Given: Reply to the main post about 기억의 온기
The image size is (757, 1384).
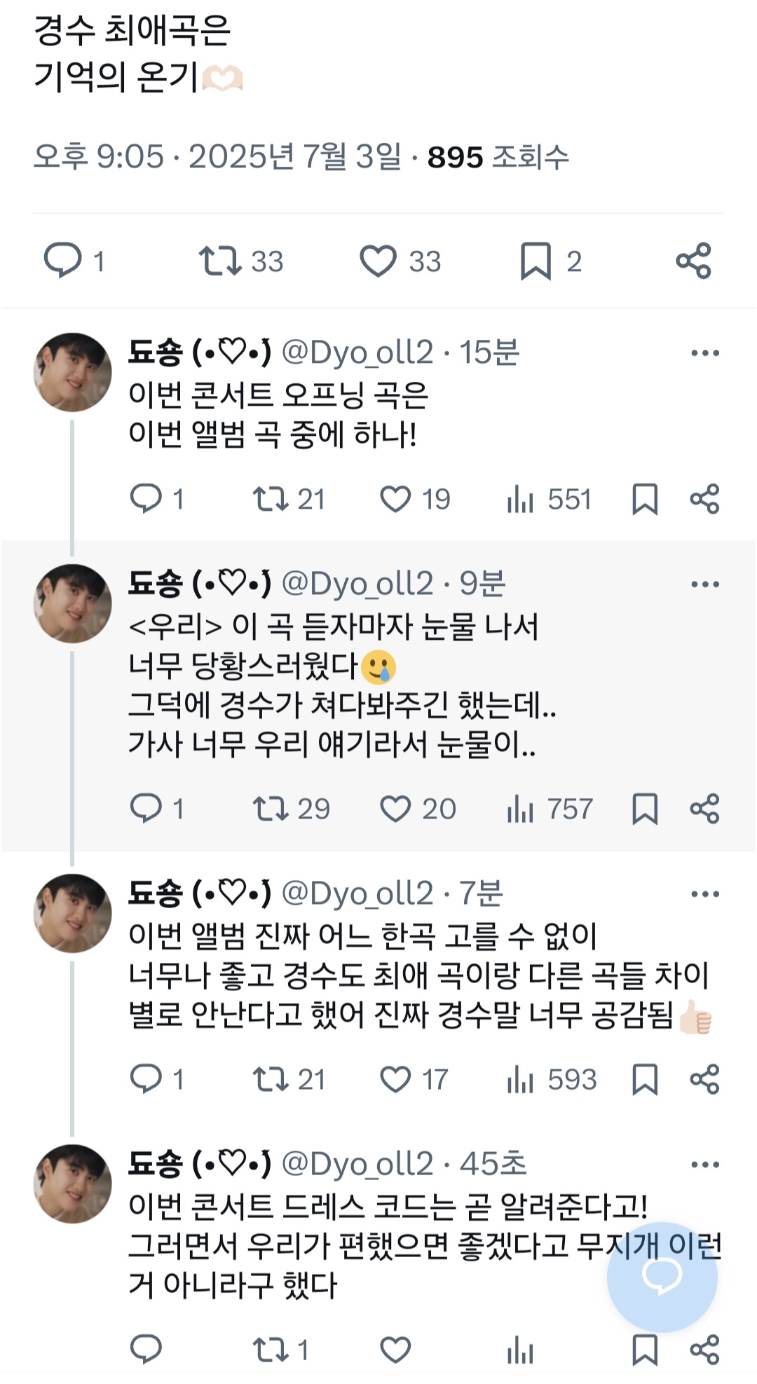Looking at the screenshot, I should tap(63, 261).
